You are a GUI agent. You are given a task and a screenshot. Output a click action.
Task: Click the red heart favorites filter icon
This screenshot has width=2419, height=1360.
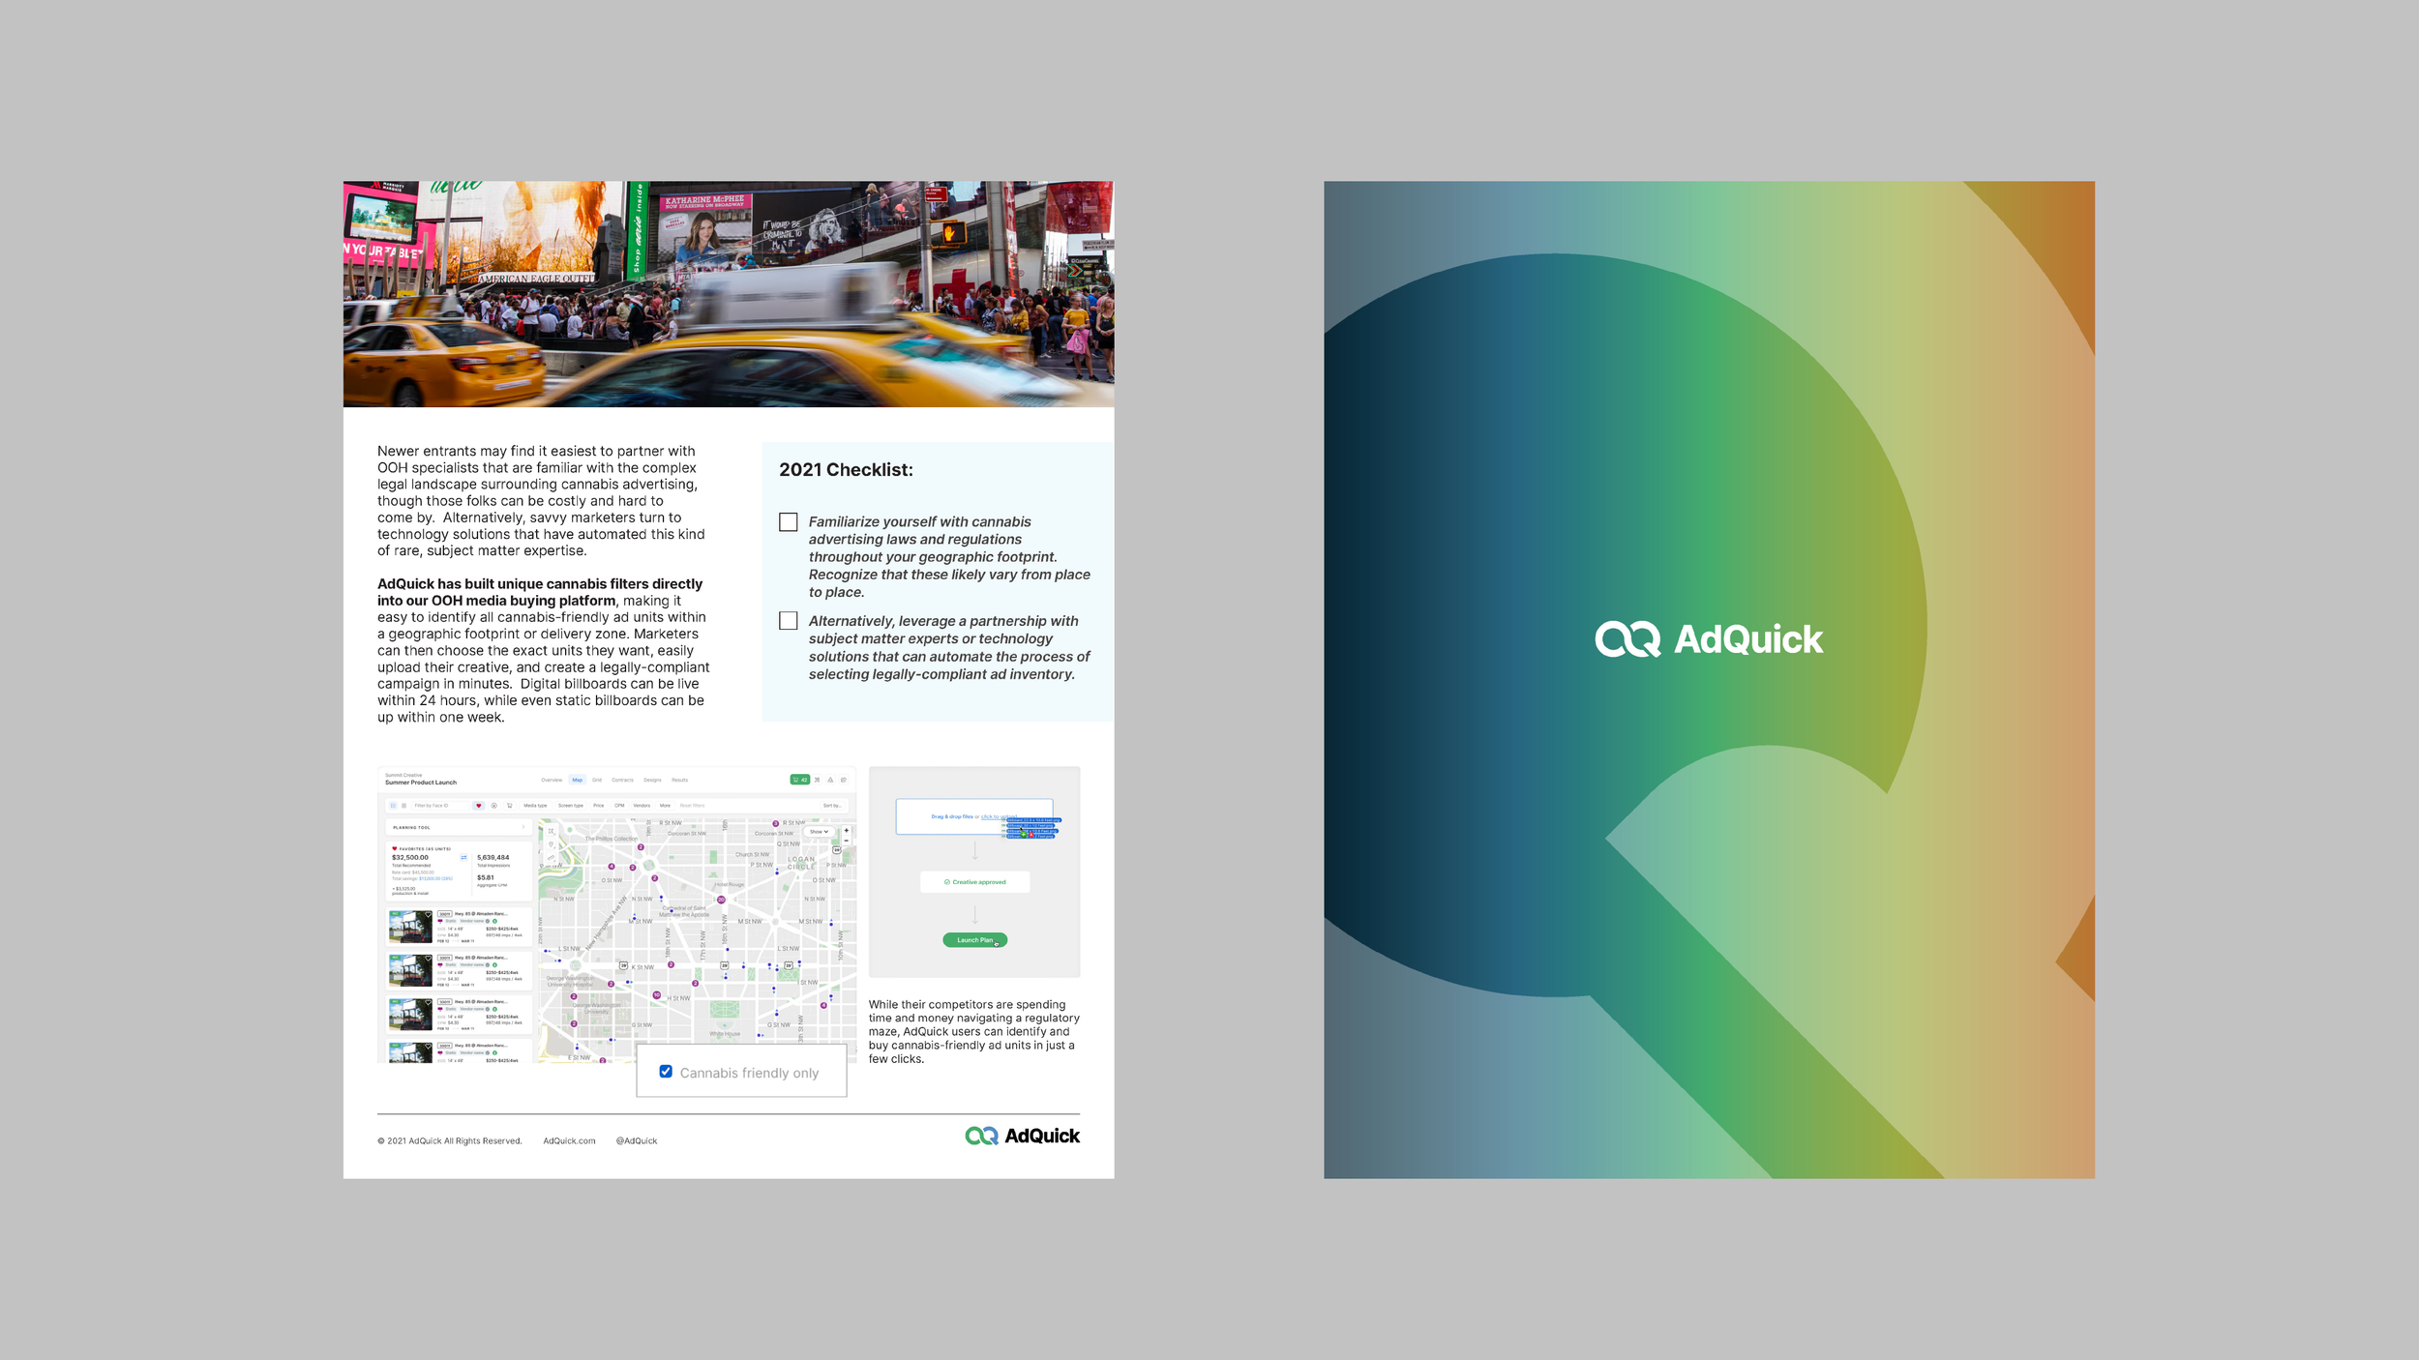478,806
